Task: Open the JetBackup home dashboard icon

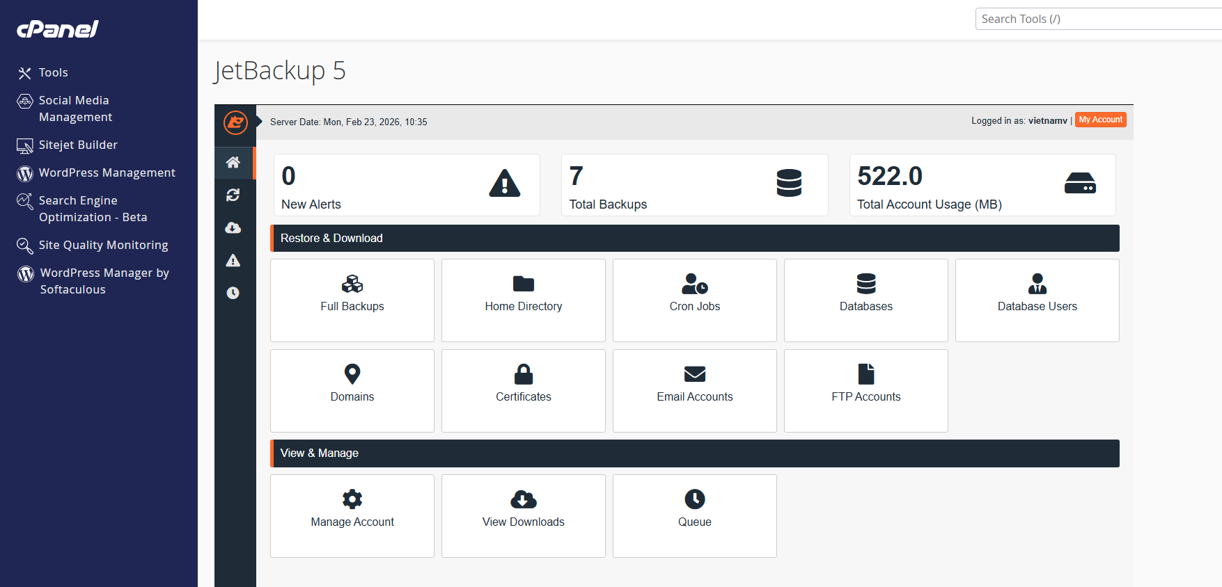Action: click(233, 162)
